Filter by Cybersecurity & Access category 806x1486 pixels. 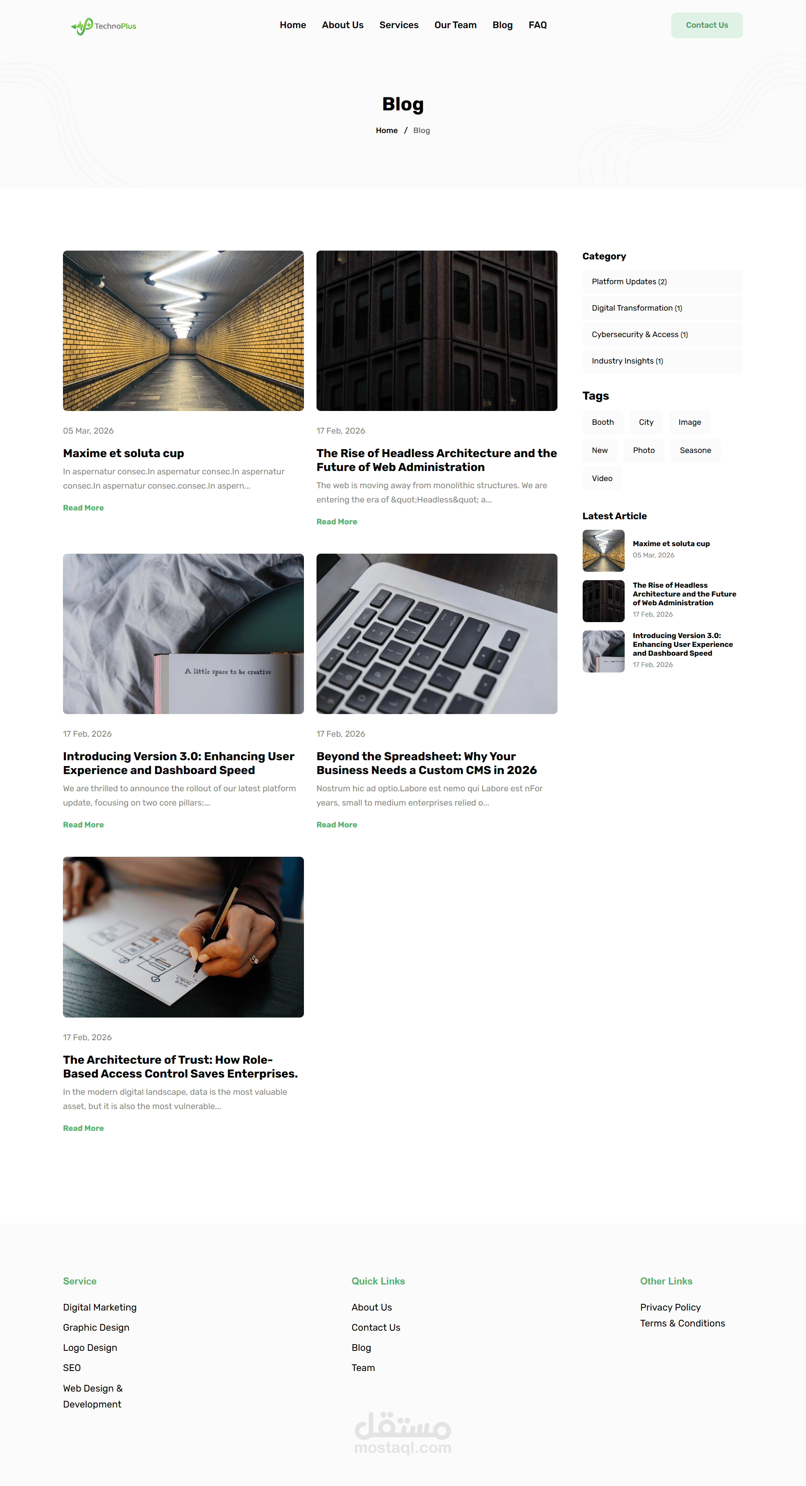[x=662, y=335]
